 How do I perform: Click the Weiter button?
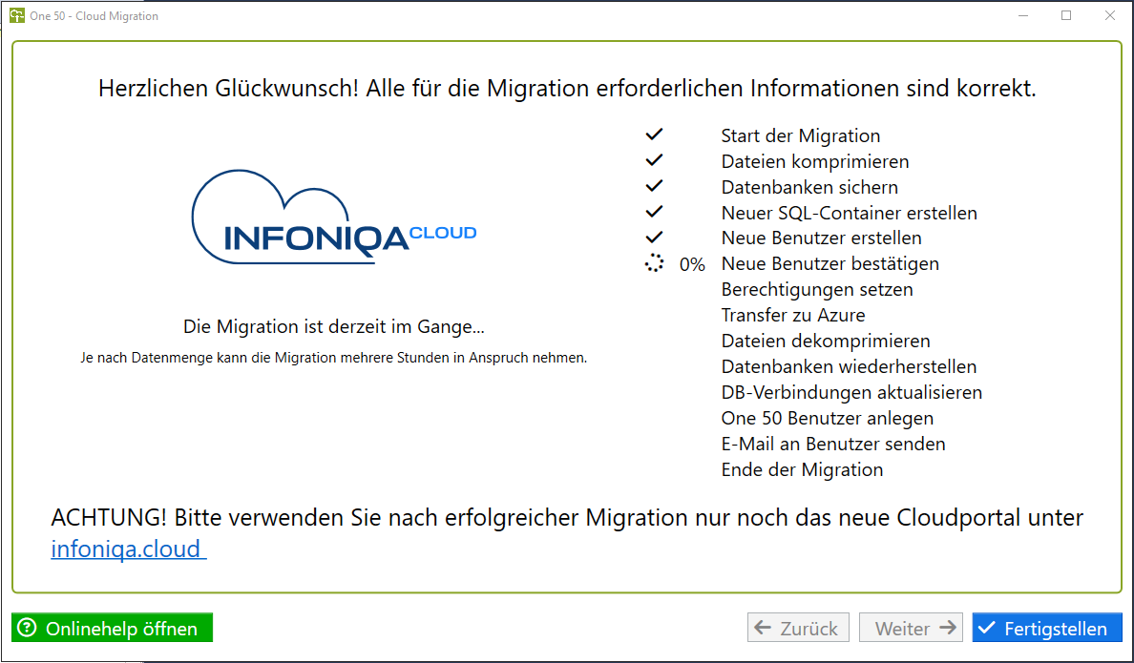[911, 628]
